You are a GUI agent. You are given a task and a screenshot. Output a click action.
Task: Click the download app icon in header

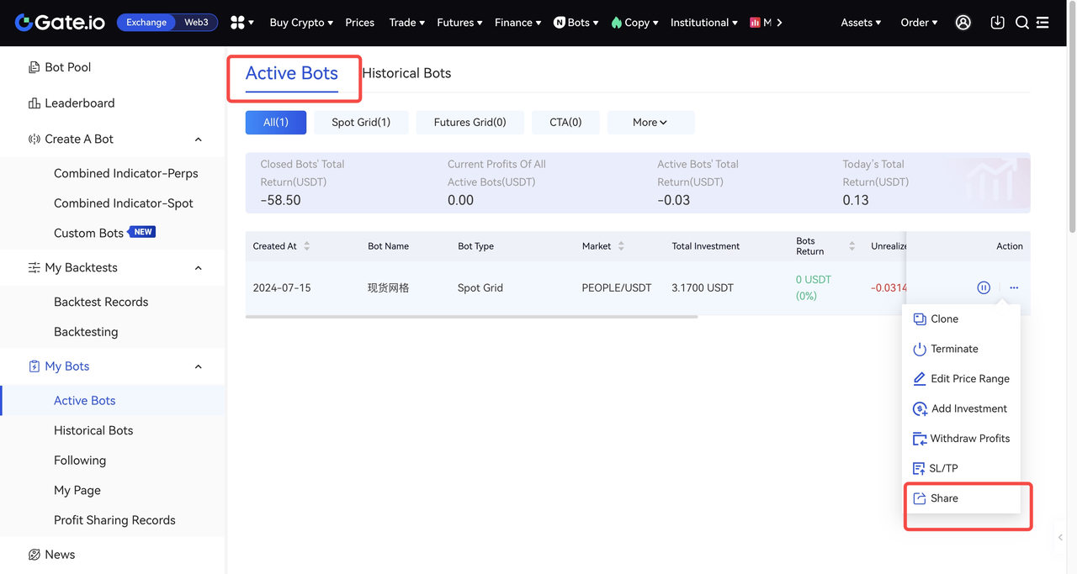(997, 23)
